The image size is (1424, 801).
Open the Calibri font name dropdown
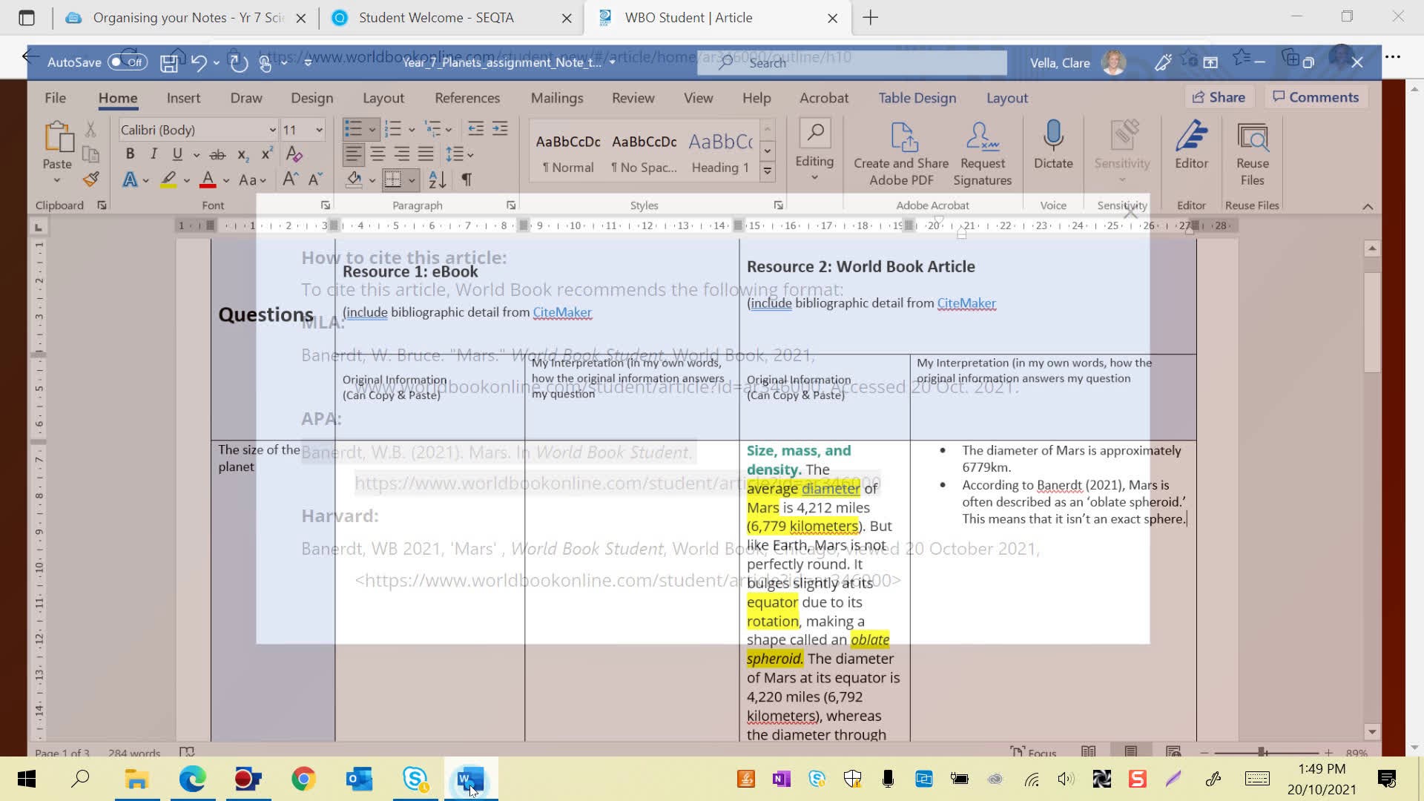click(x=272, y=130)
